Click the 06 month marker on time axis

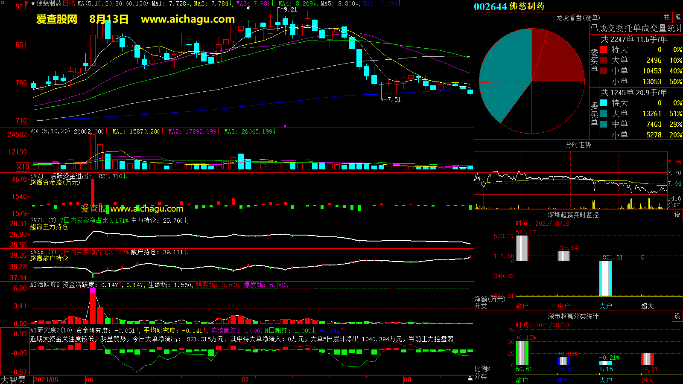89,380
